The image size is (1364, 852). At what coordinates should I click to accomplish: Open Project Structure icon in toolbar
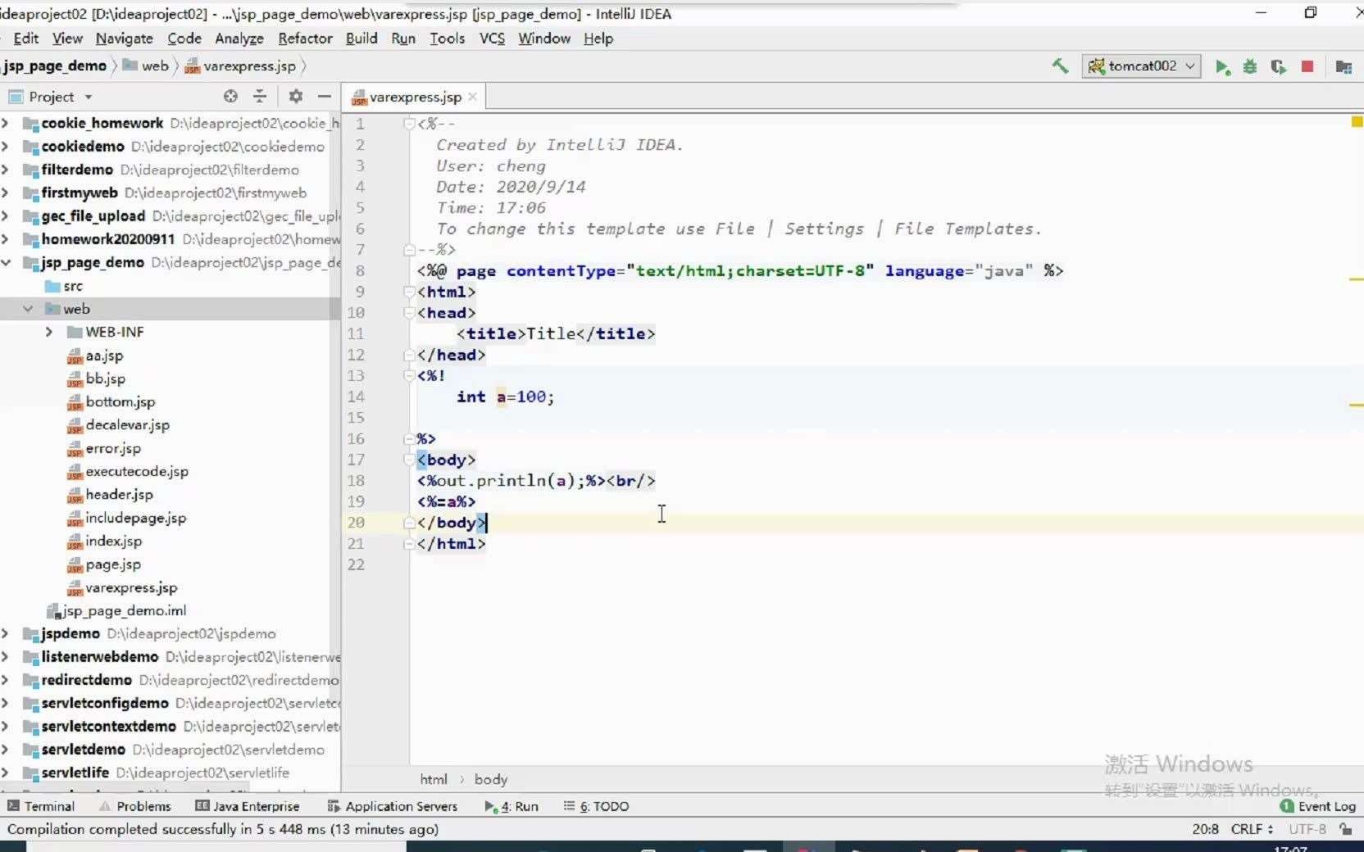(1344, 67)
